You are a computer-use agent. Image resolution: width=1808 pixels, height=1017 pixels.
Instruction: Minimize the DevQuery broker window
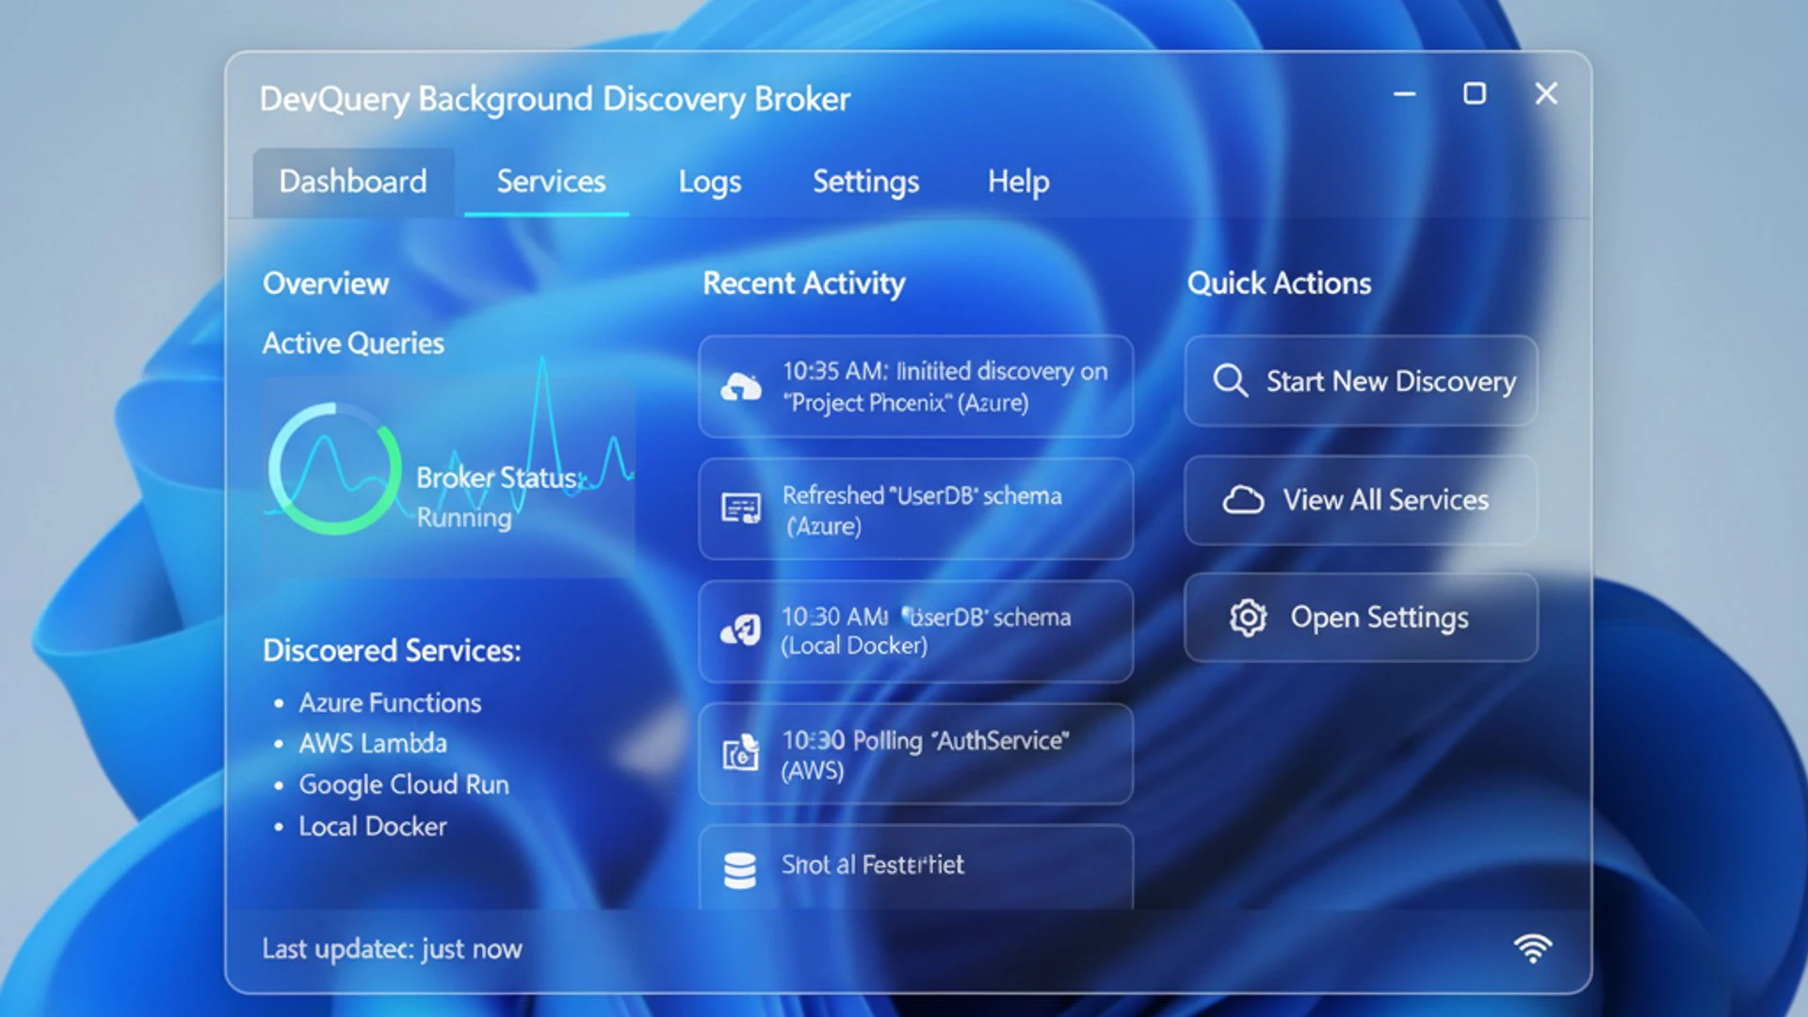1404,93
